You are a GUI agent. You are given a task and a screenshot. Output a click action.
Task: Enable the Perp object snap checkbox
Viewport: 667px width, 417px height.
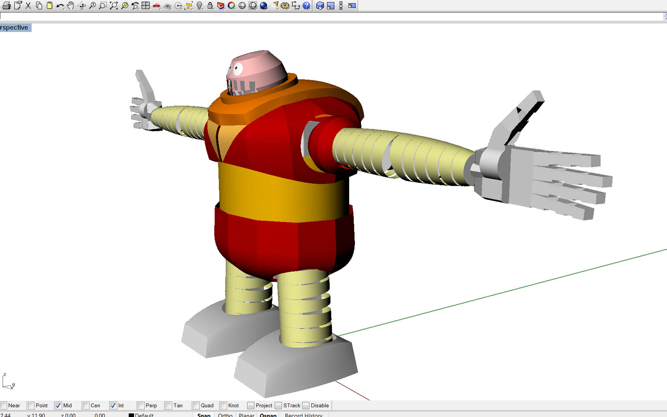(x=141, y=406)
